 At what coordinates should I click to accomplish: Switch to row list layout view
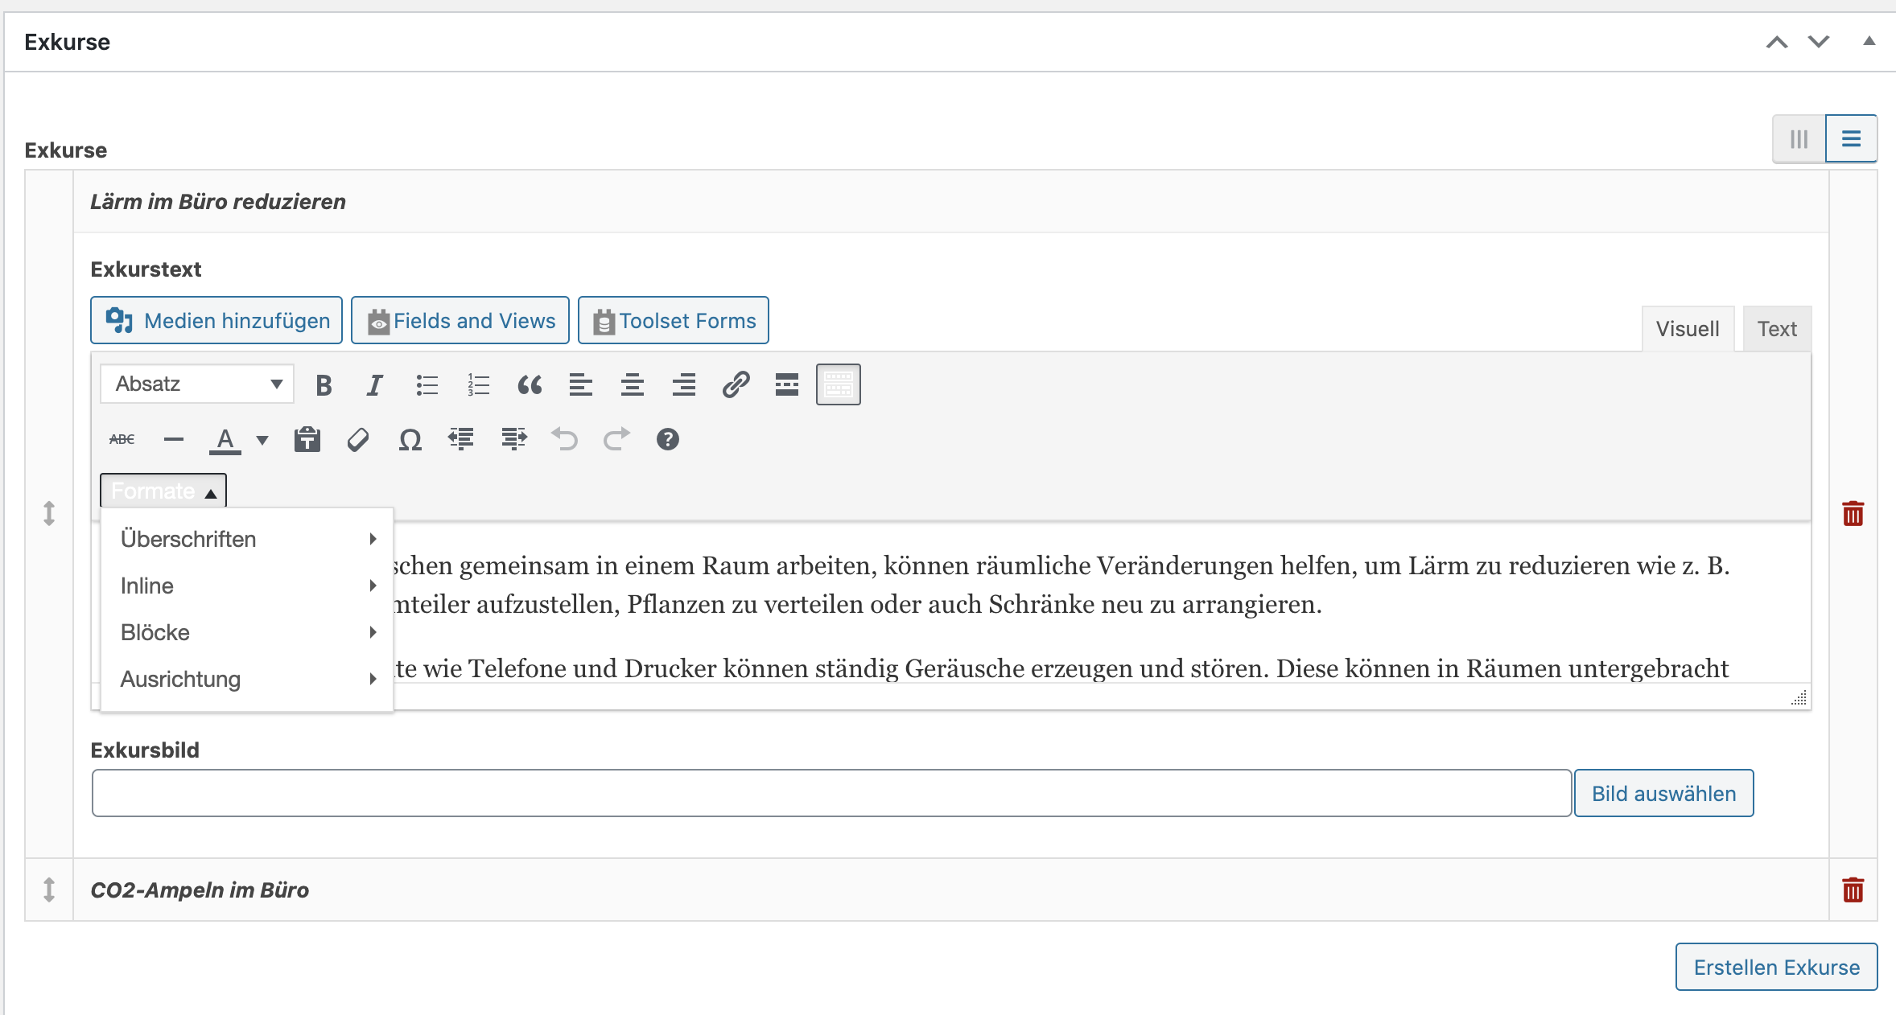[1852, 139]
